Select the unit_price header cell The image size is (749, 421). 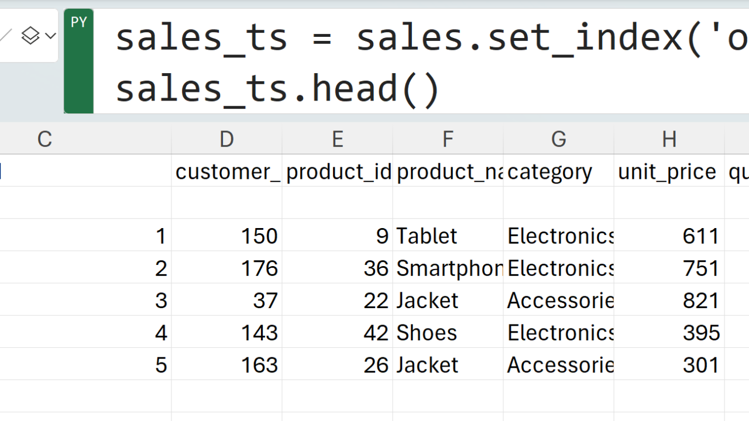pos(669,171)
